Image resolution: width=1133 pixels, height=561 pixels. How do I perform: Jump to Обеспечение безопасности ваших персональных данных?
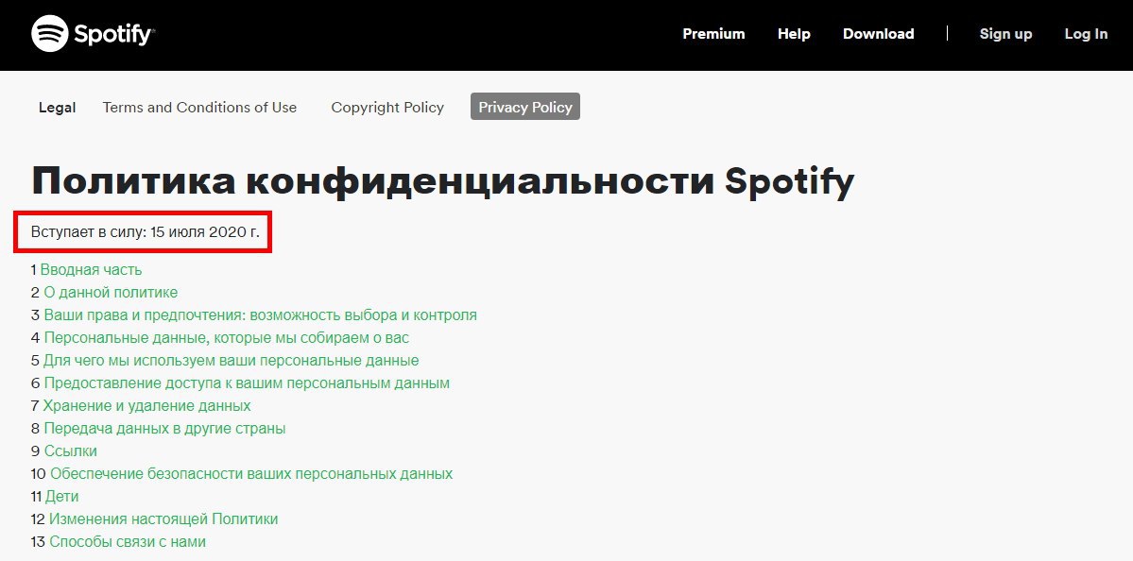point(251,474)
